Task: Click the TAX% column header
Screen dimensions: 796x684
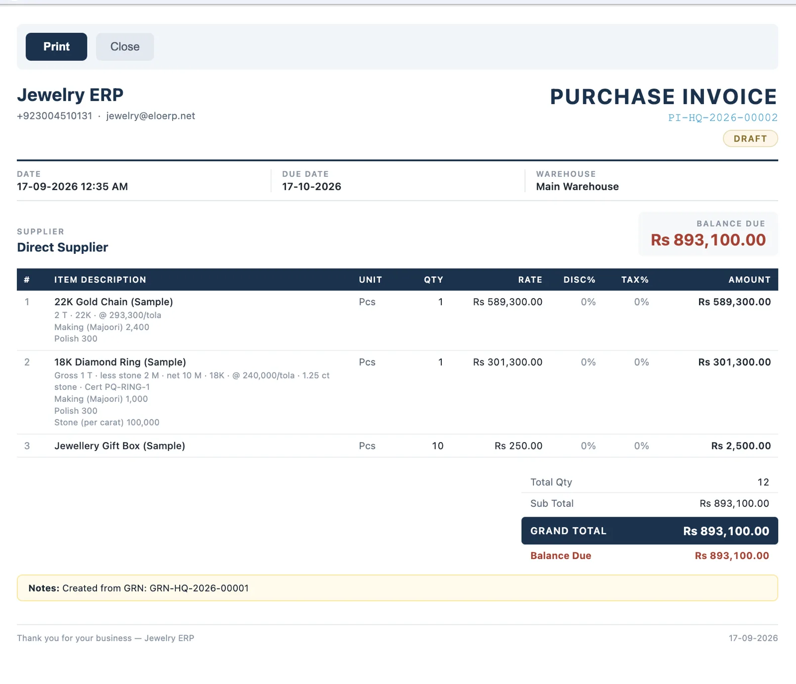Action: click(635, 280)
